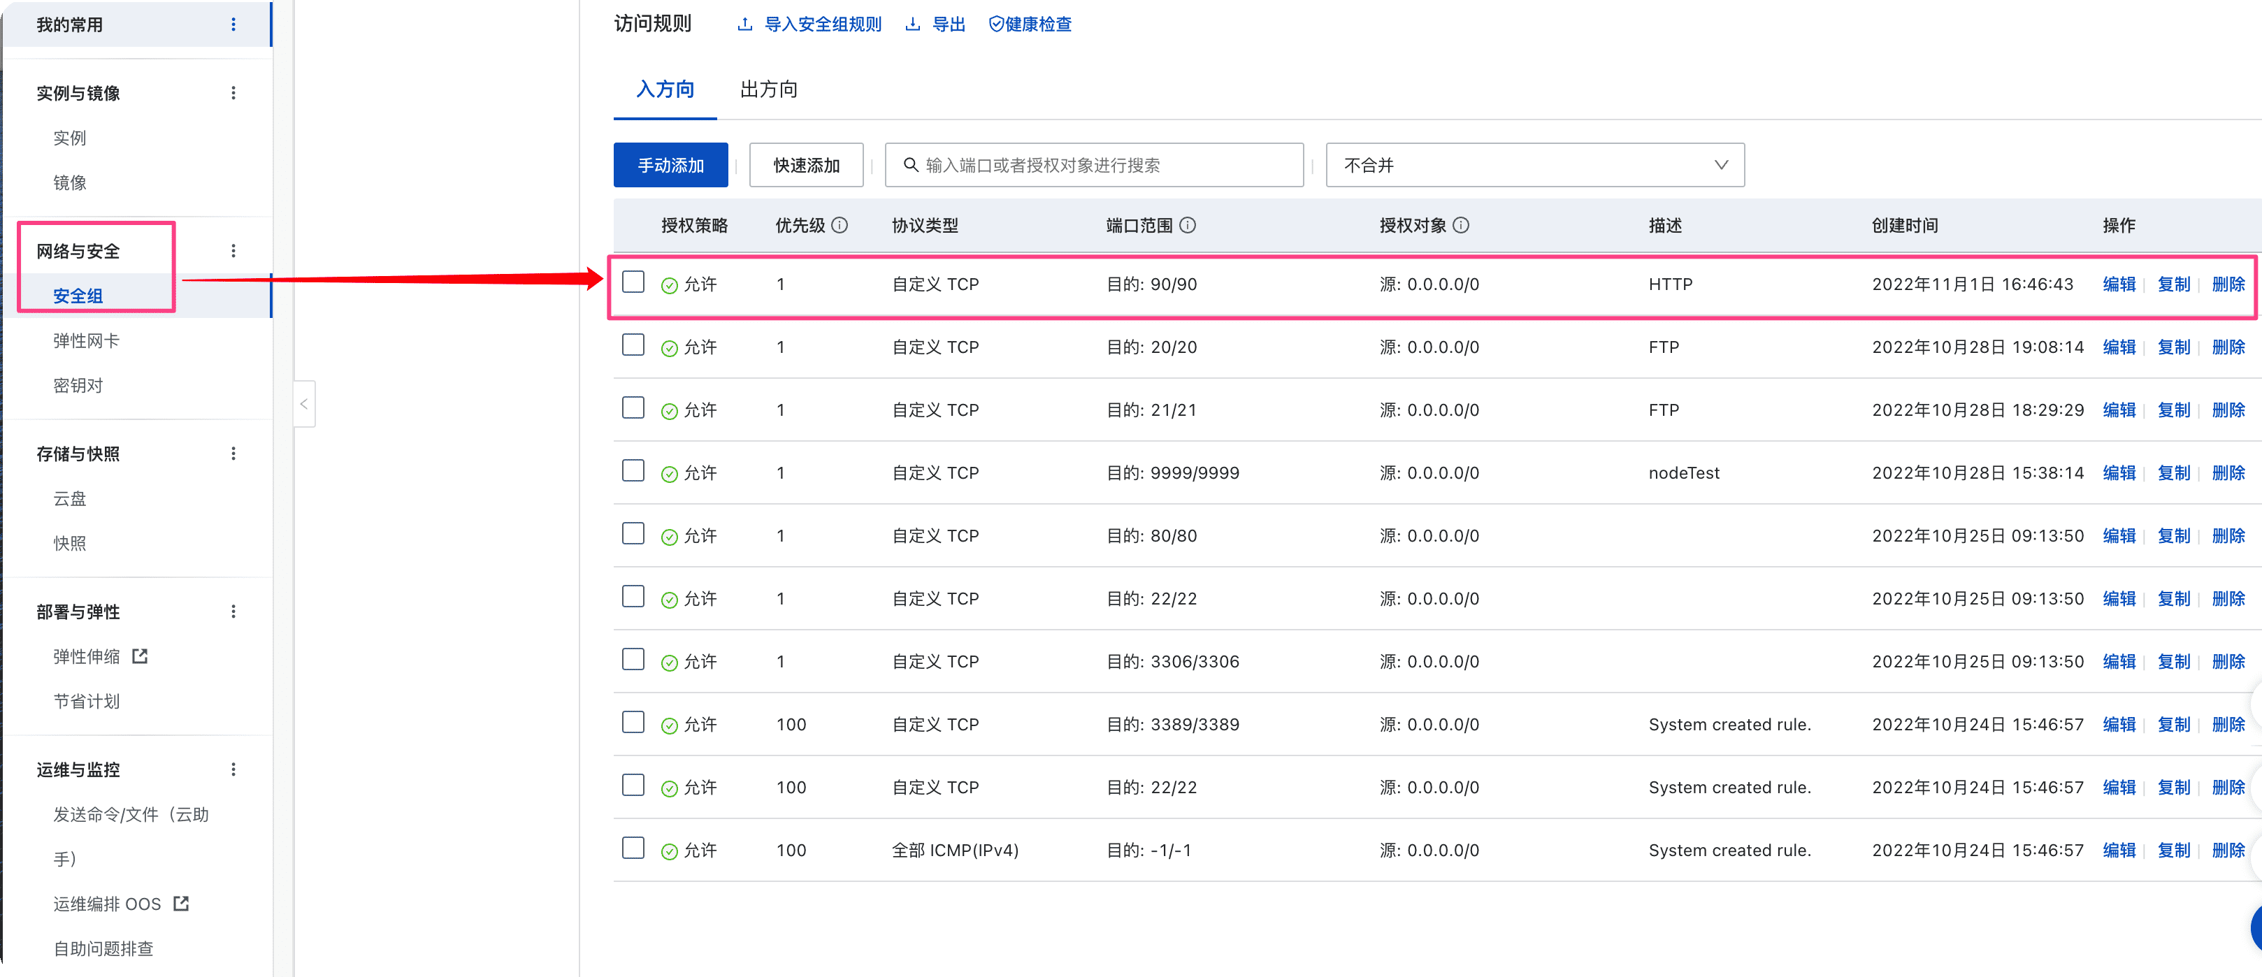Switch to the 入方向 tab

(x=665, y=89)
